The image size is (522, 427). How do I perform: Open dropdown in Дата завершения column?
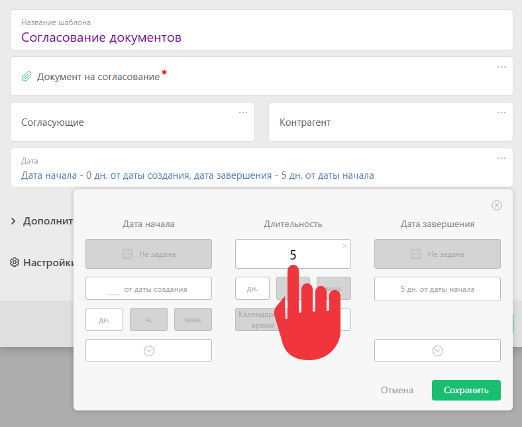[x=437, y=350]
